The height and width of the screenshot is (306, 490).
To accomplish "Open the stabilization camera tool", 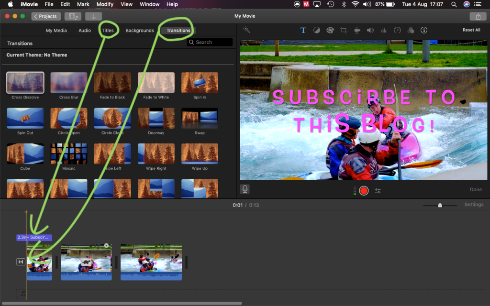I will point(357,30).
